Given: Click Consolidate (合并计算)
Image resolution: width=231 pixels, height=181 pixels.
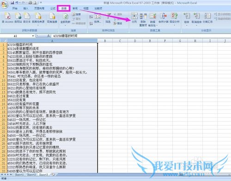Looking at the screenshot, I should click(x=164, y=18).
